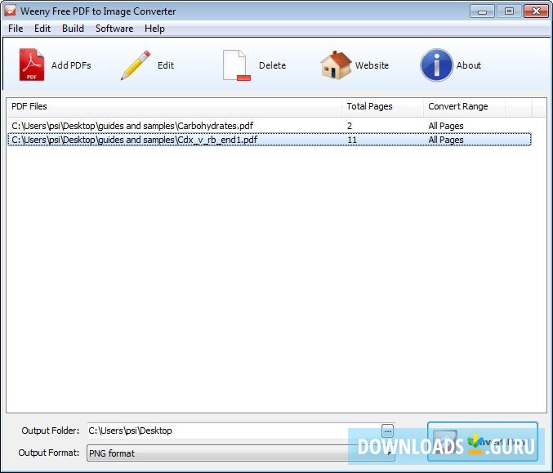
Task: Browse for output folder with ellipsis button
Action: pos(388,431)
